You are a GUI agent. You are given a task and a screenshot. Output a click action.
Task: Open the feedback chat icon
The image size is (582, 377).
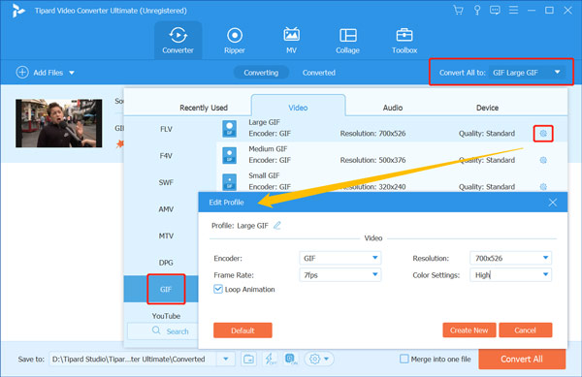[495, 10]
